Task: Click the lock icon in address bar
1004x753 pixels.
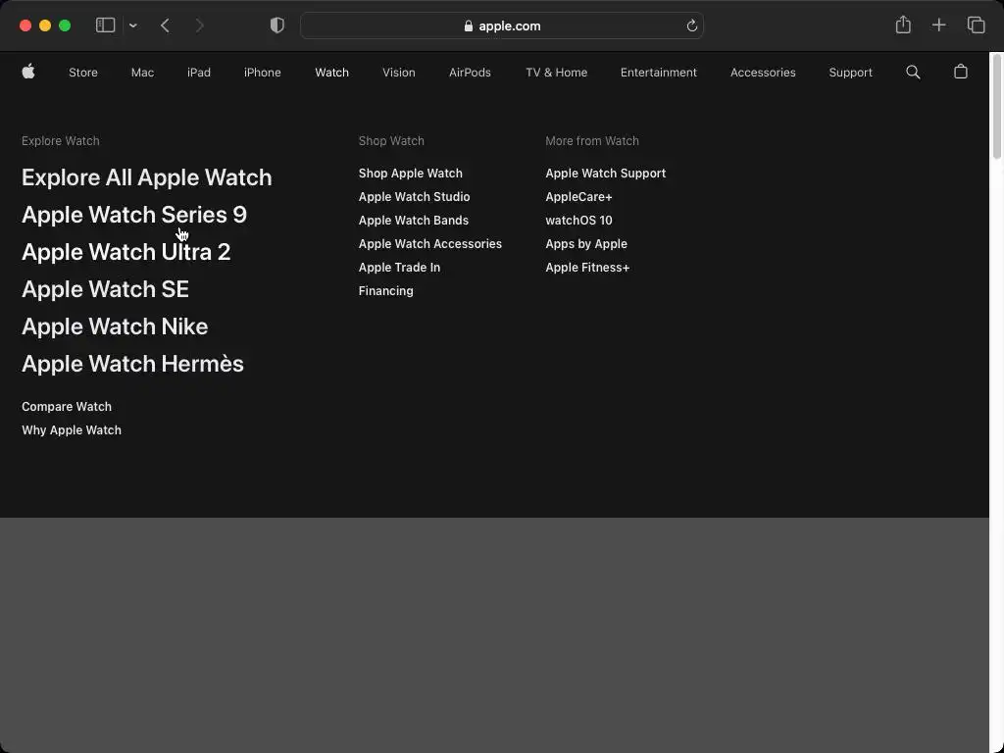Action: (468, 25)
